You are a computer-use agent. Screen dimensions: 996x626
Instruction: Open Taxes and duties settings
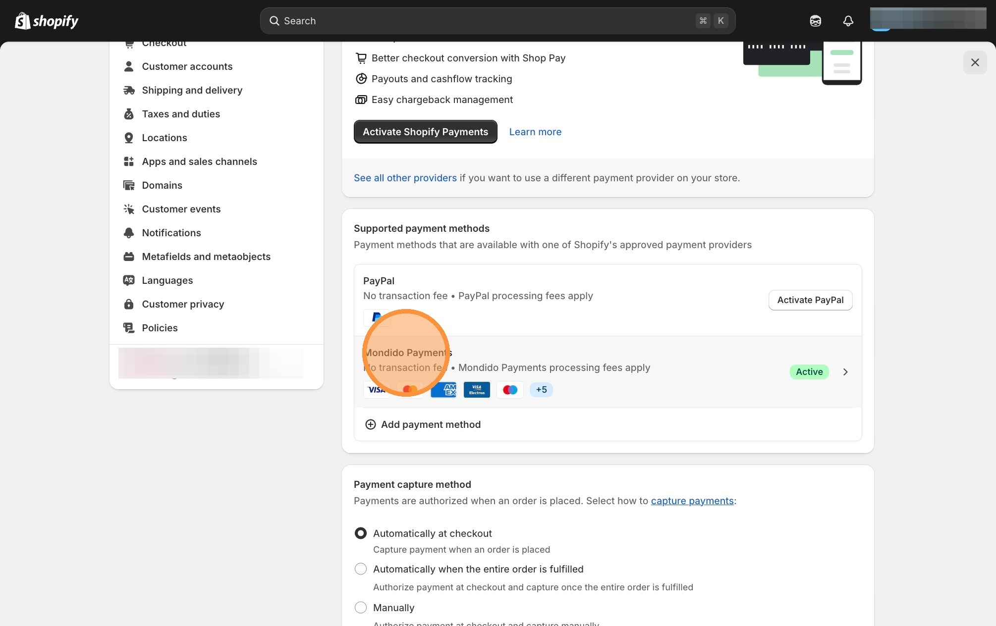pos(181,114)
